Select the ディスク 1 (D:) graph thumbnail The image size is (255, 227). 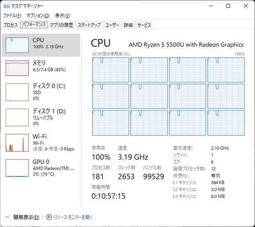[x=17, y=117]
